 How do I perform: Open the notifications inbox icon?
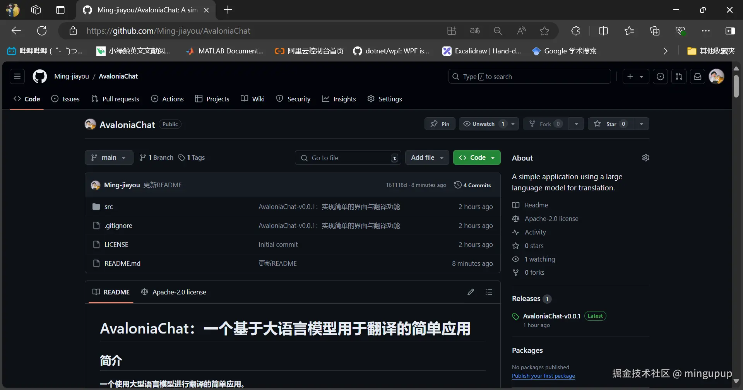point(697,77)
